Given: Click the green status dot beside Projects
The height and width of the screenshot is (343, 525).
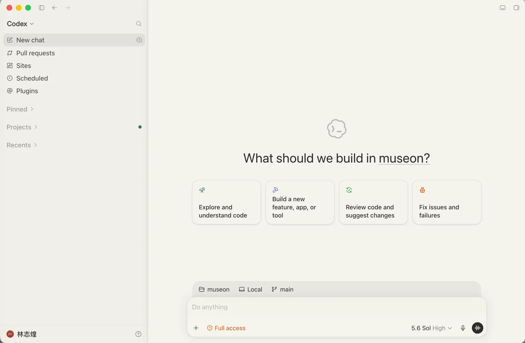Looking at the screenshot, I should [140, 127].
